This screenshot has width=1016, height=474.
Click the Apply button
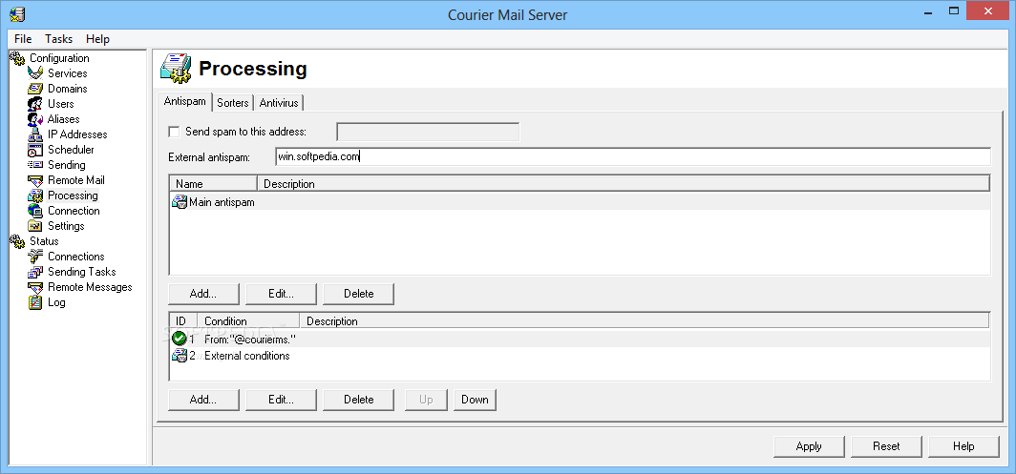(809, 446)
